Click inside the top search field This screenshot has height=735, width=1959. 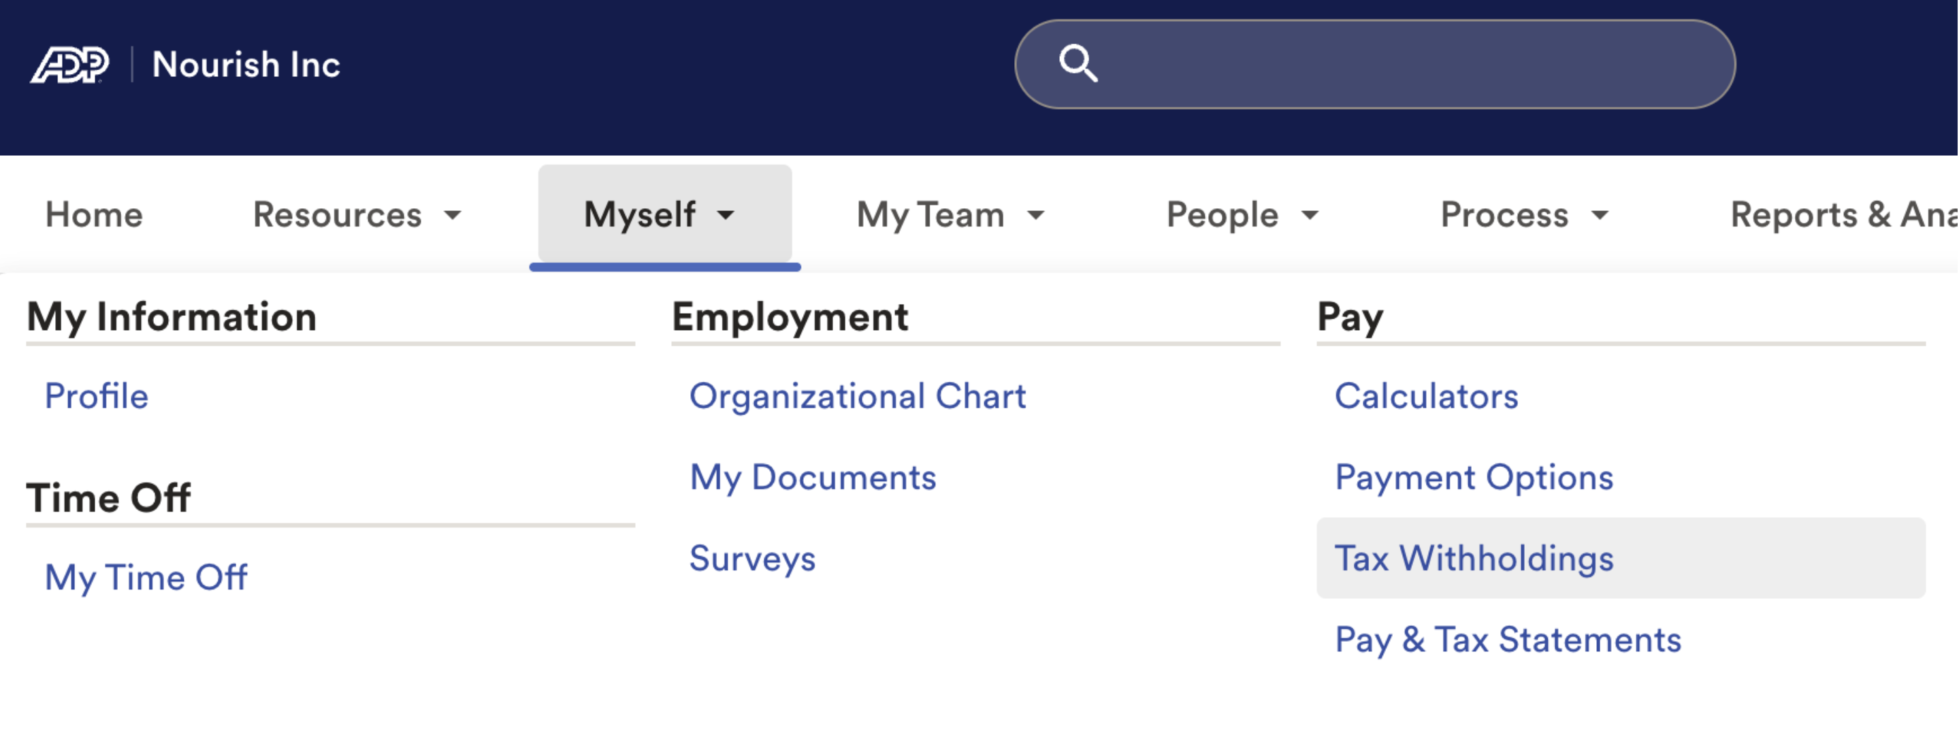point(1407,65)
